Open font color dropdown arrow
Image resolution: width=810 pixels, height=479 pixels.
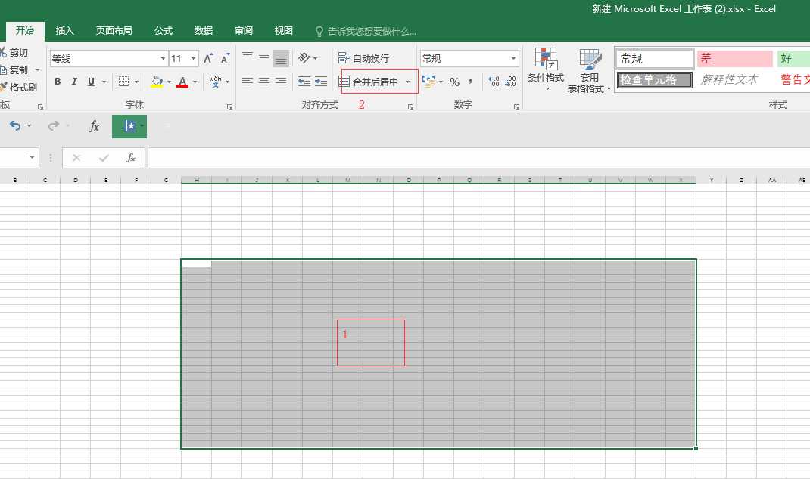[x=195, y=82]
